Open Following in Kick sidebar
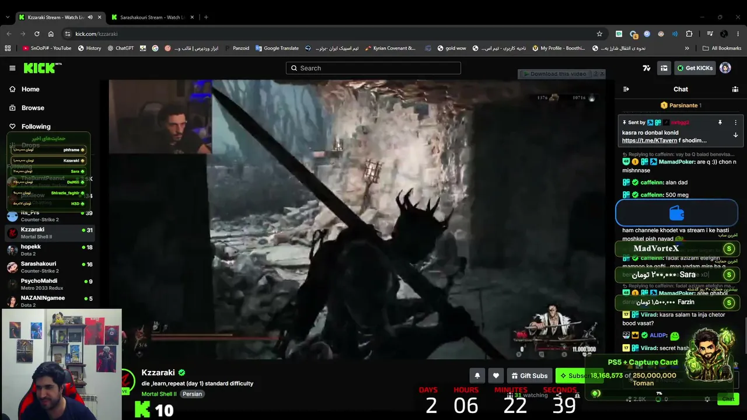Viewport: 747px width, 420px height. point(36,127)
